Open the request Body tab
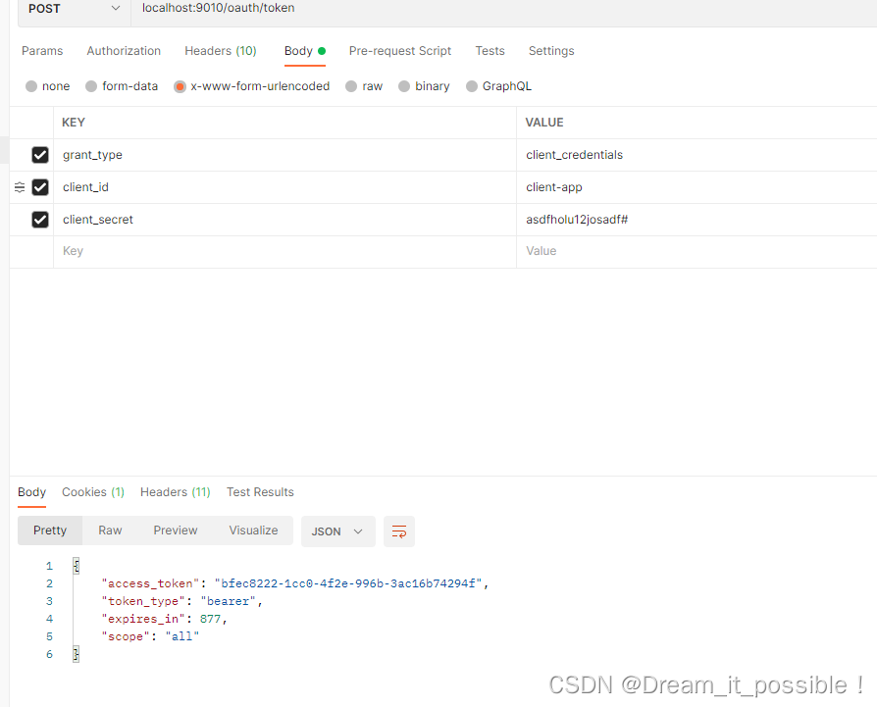The height and width of the screenshot is (707, 877). (x=305, y=51)
